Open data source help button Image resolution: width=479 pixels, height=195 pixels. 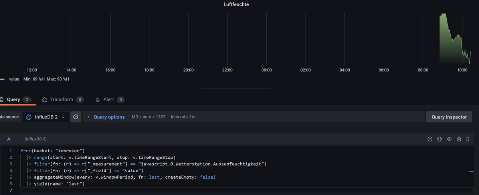coord(76,117)
